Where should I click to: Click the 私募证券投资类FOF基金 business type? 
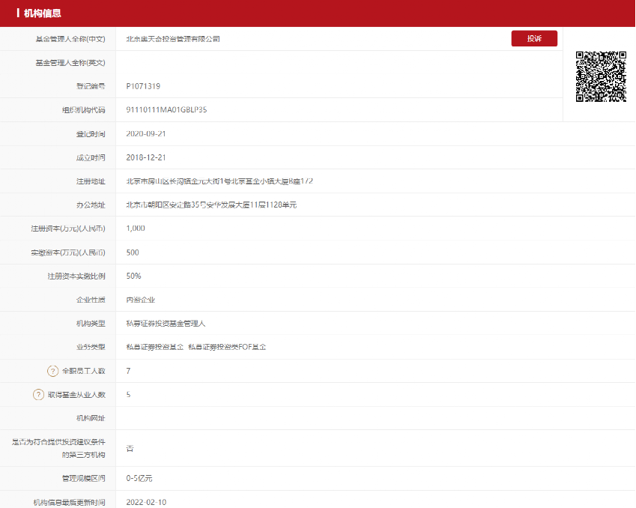click(227, 347)
